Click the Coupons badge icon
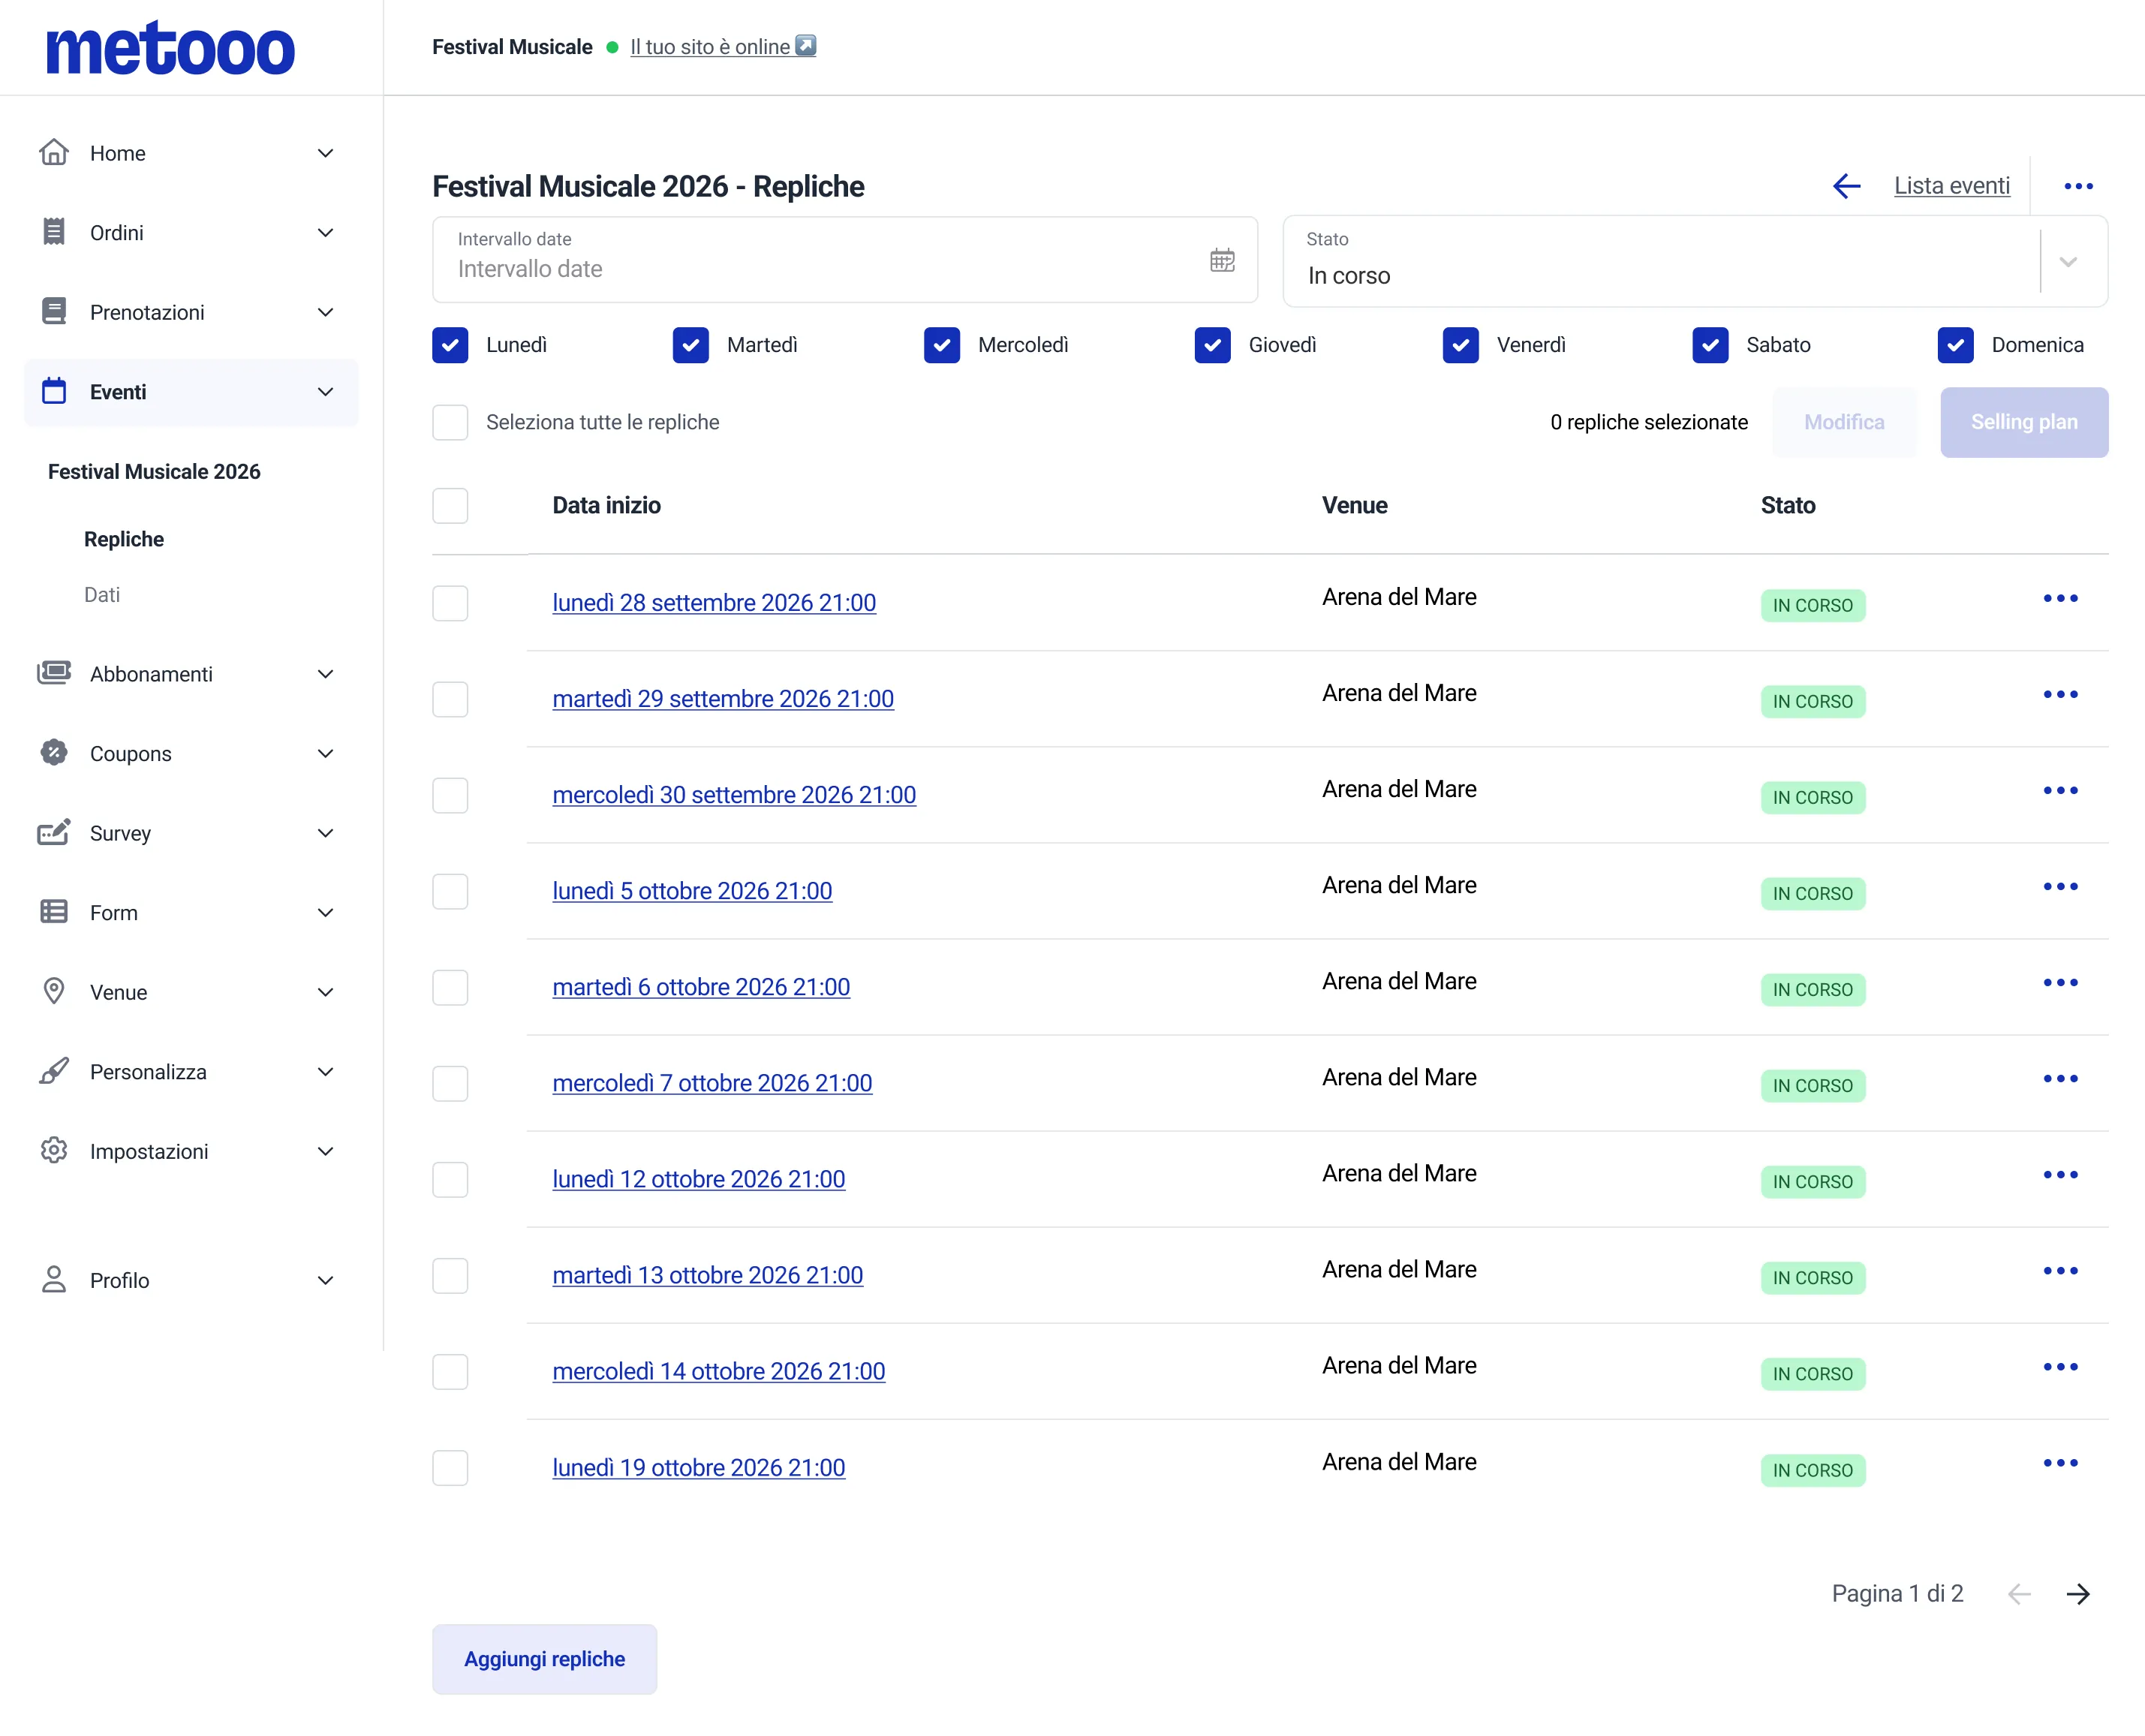The height and width of the screenshot is (1736, 2145). tap(54, 752)
